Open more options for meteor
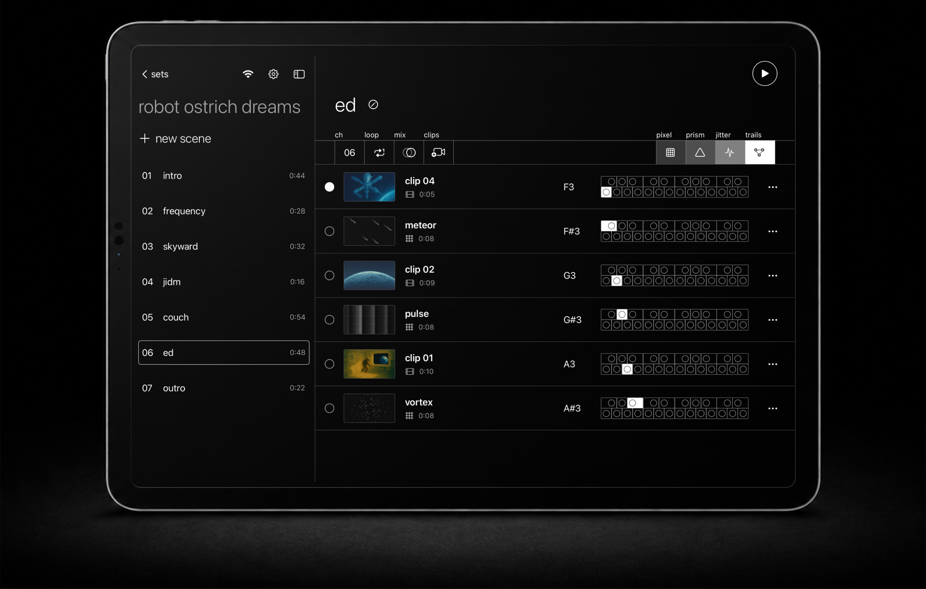This screenshot has height=589, width=926. [x=773, y=231]
